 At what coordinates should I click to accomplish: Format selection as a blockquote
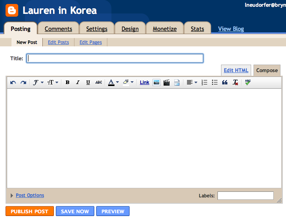(225, 82)
